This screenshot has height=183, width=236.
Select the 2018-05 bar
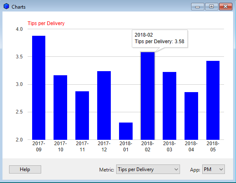[x=213, y=100]
